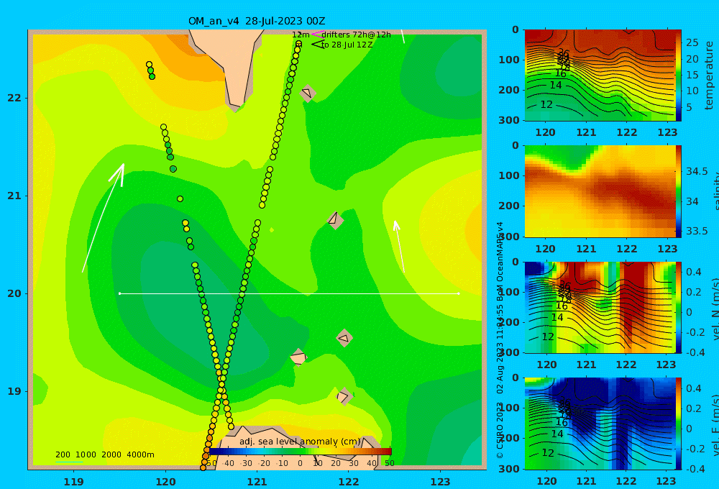Click the '14' contour label in temperature panel
This screenshot has width=719, height=489.
click(x=556, y=86)
